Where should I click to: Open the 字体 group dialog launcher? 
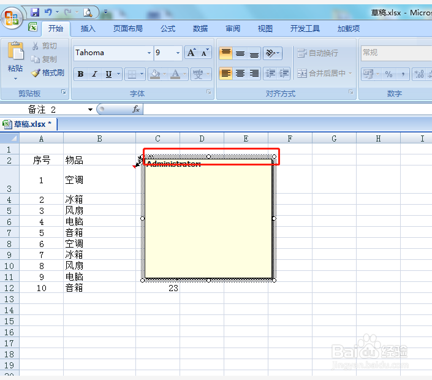pyautogui.click(x=209, y=92)
